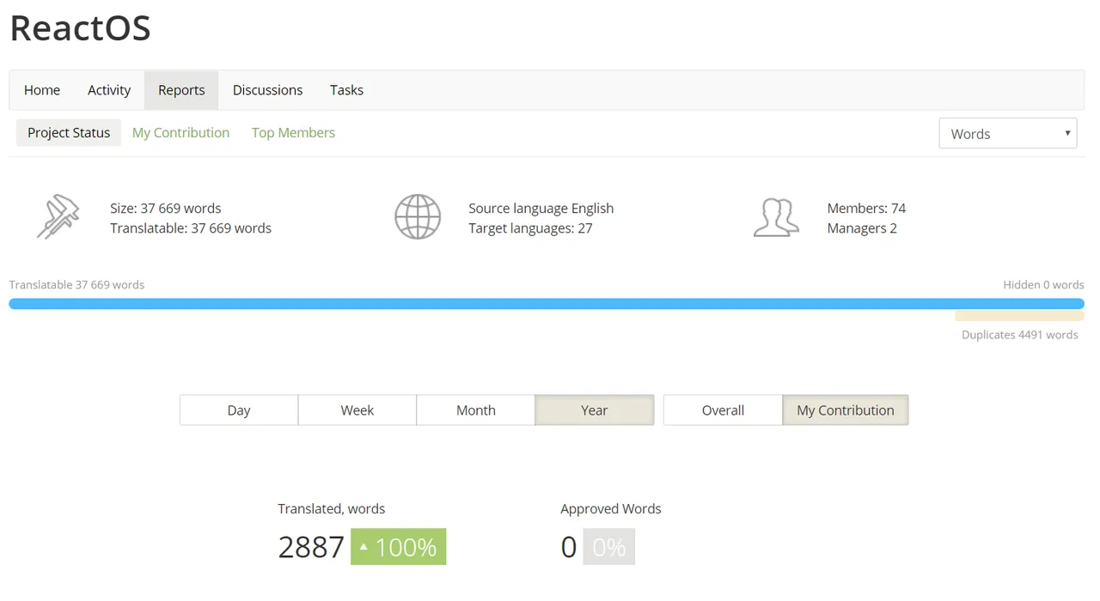Set the period to Week

pos(357,410)
